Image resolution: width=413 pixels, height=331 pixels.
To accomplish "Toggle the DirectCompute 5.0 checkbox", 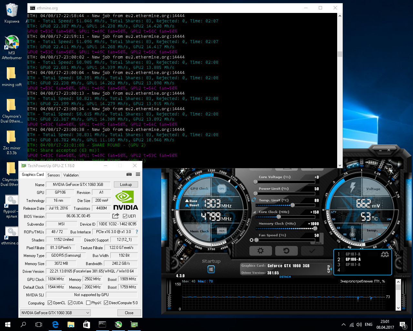I will pos(106,303).
